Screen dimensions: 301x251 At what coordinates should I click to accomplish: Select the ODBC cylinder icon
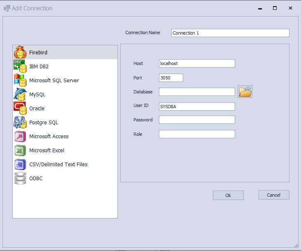tap(20, 178)
